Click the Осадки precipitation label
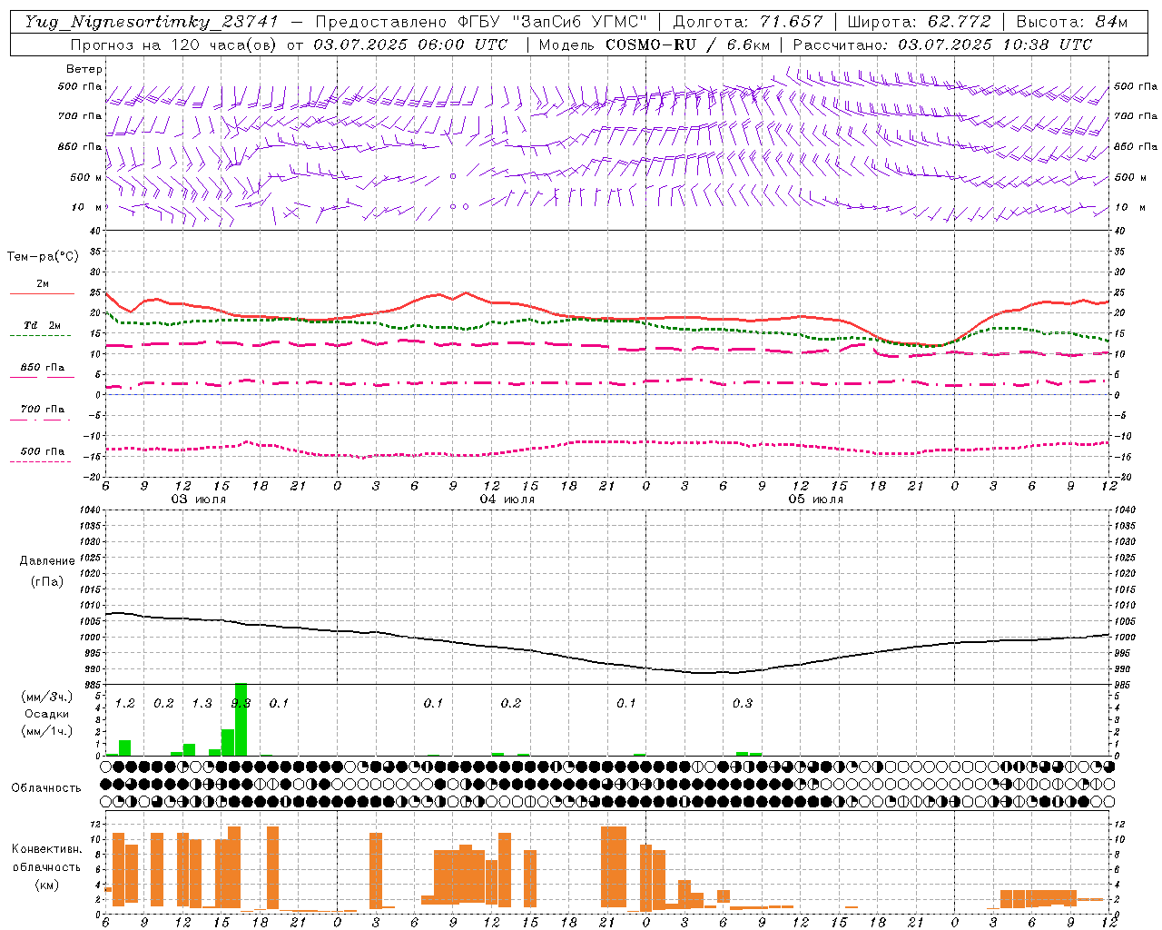This screenshot has height=930, width=1162. 46,714
